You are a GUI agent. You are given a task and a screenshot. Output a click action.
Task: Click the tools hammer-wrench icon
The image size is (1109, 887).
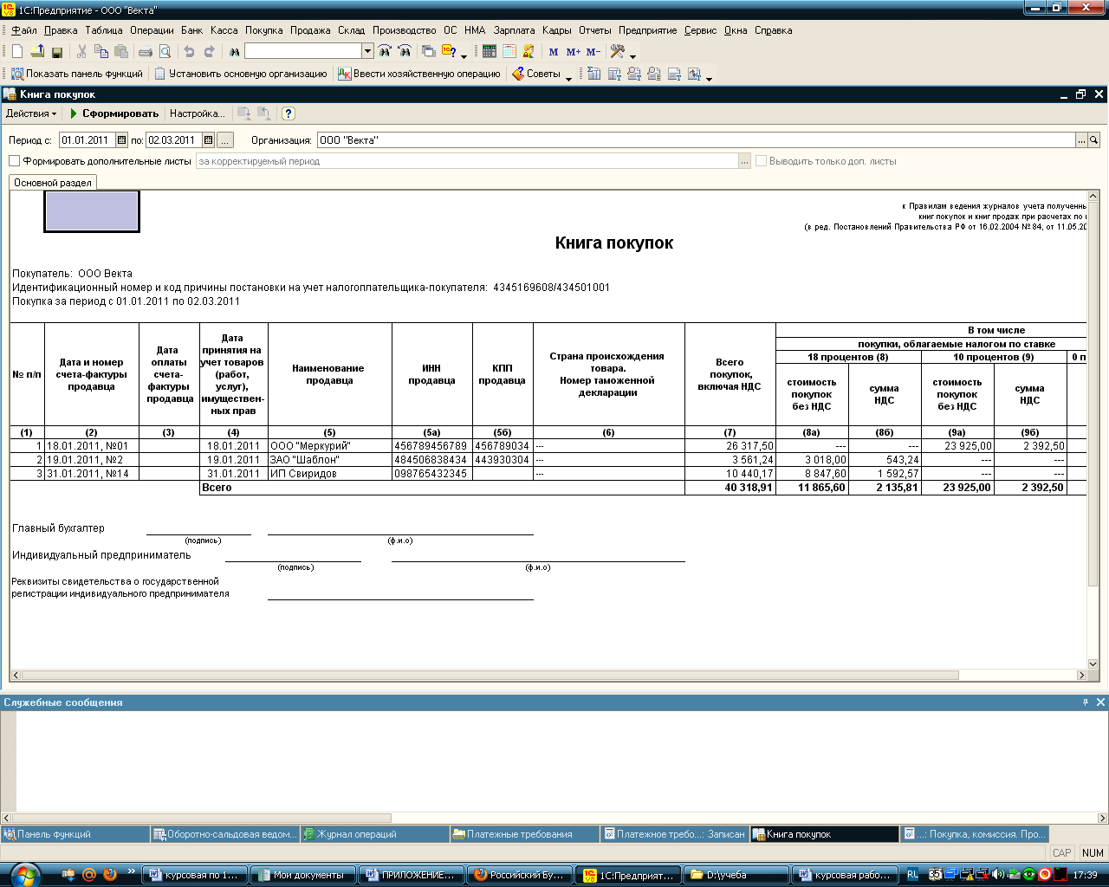point(618,52)
